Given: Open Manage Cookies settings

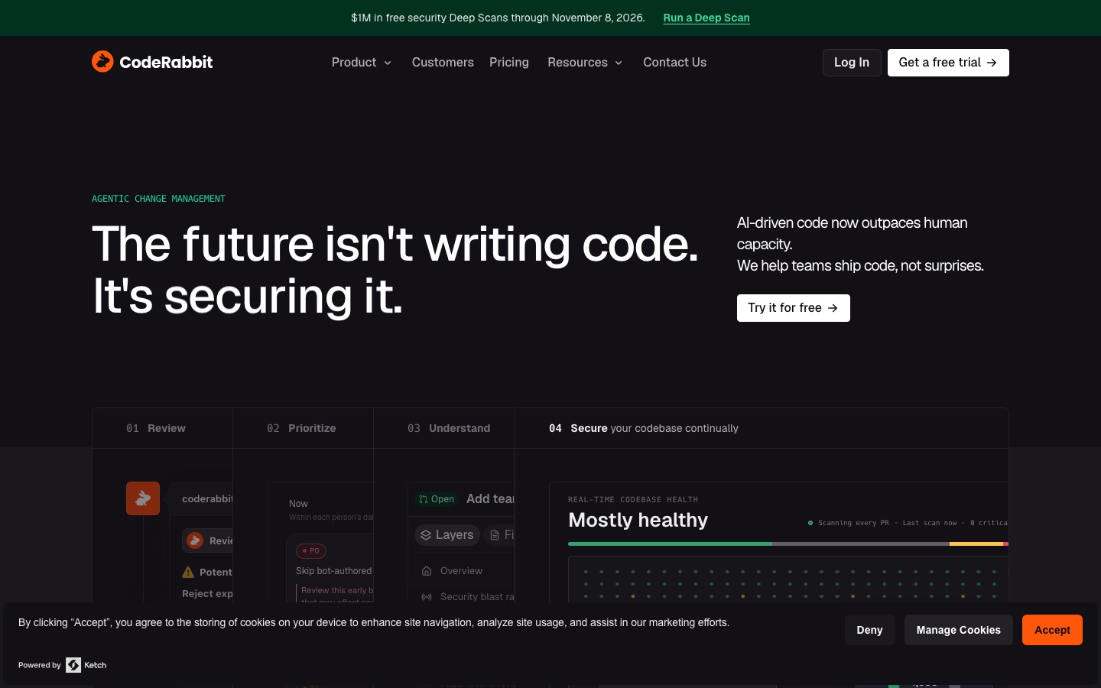Looking at the screenshot, I should (959, 630).
